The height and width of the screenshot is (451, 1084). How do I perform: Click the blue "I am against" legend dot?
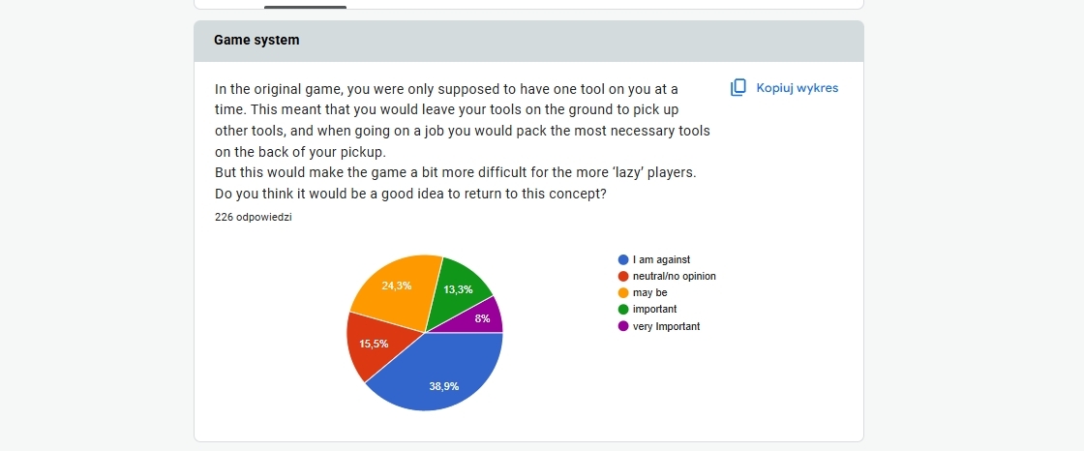coord(623,260)
